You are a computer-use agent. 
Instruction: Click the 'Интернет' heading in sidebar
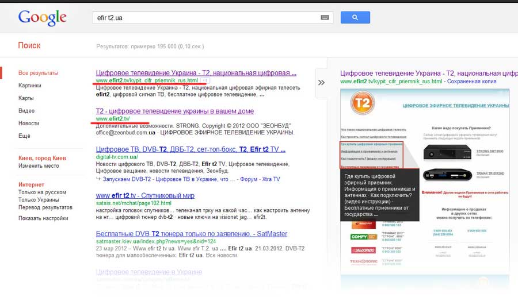[x=32, y=184]
